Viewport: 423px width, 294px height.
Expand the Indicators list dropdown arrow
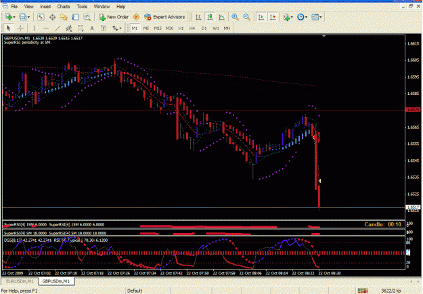coord(292,18)
